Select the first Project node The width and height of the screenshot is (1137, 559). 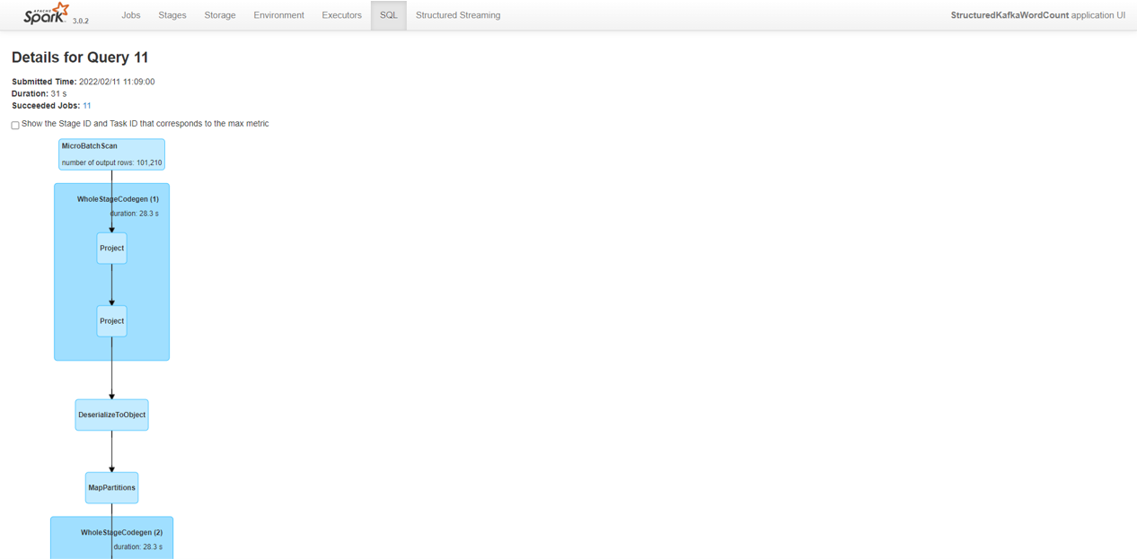pos(111,249)
